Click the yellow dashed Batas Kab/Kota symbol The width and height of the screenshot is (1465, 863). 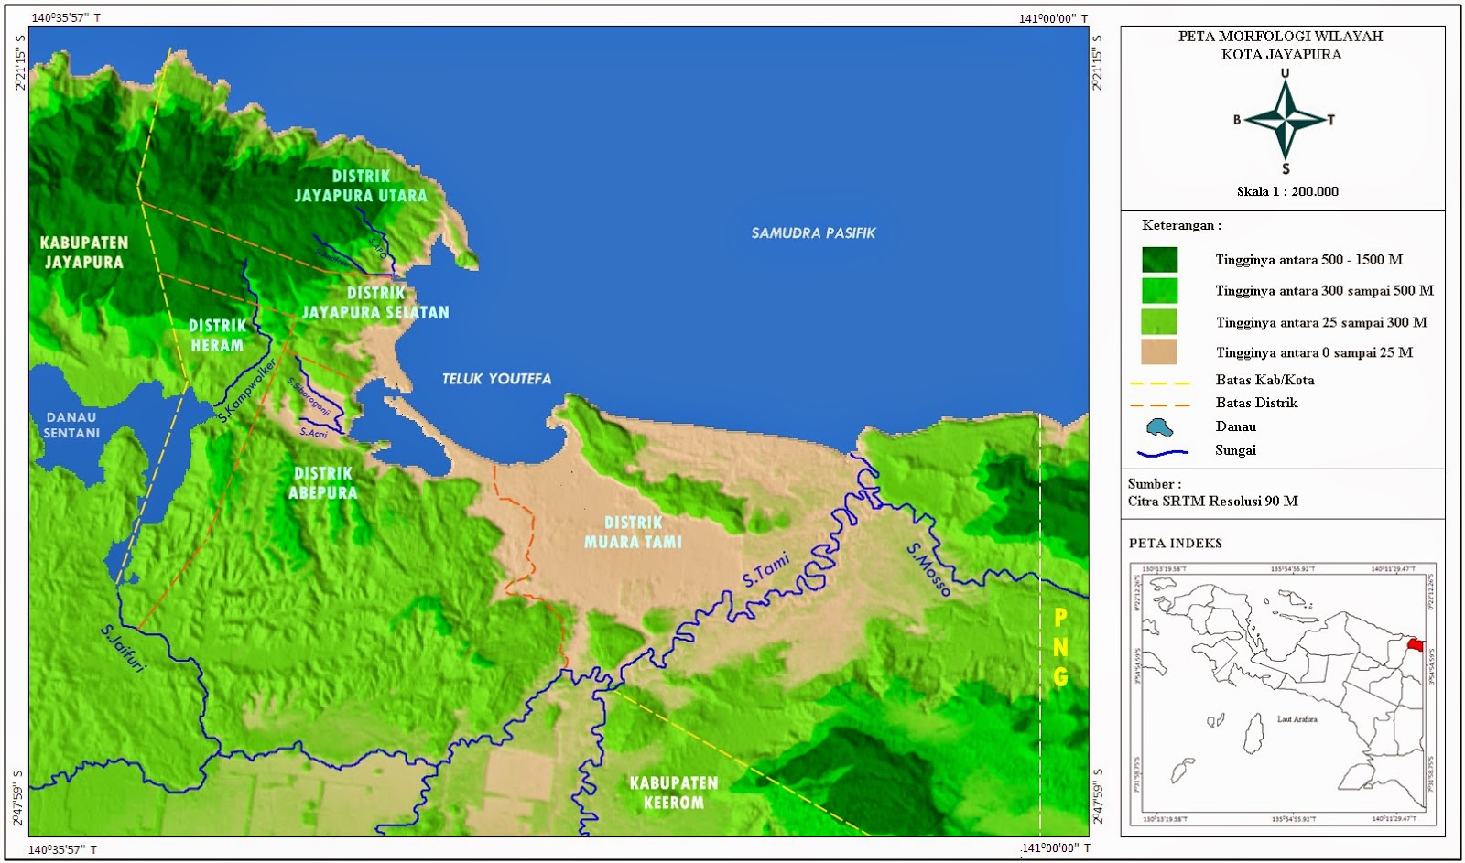[1160, 383]
